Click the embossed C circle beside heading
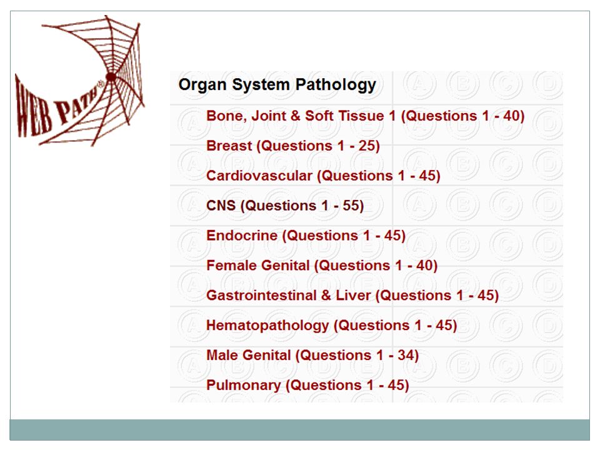The height and width of the screenshot is (450, 600). click(506, 84)
